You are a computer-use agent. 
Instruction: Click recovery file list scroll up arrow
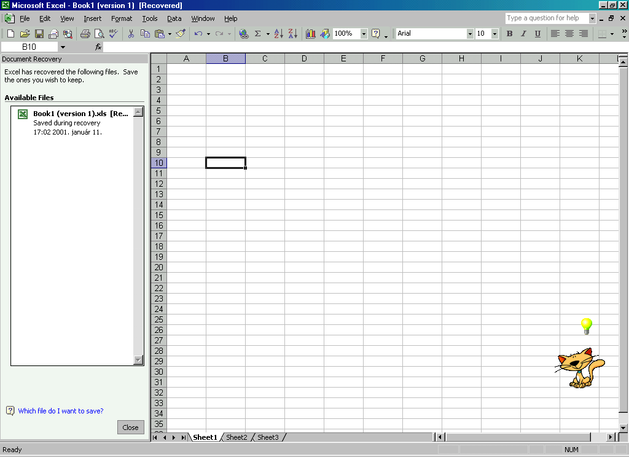click(x=138, y=112)
